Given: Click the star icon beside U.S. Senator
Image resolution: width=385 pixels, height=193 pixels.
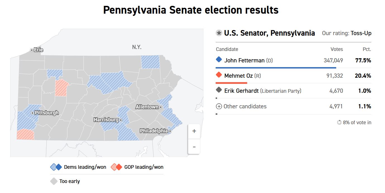Looking at the screenshot, I should click(219, 33).
